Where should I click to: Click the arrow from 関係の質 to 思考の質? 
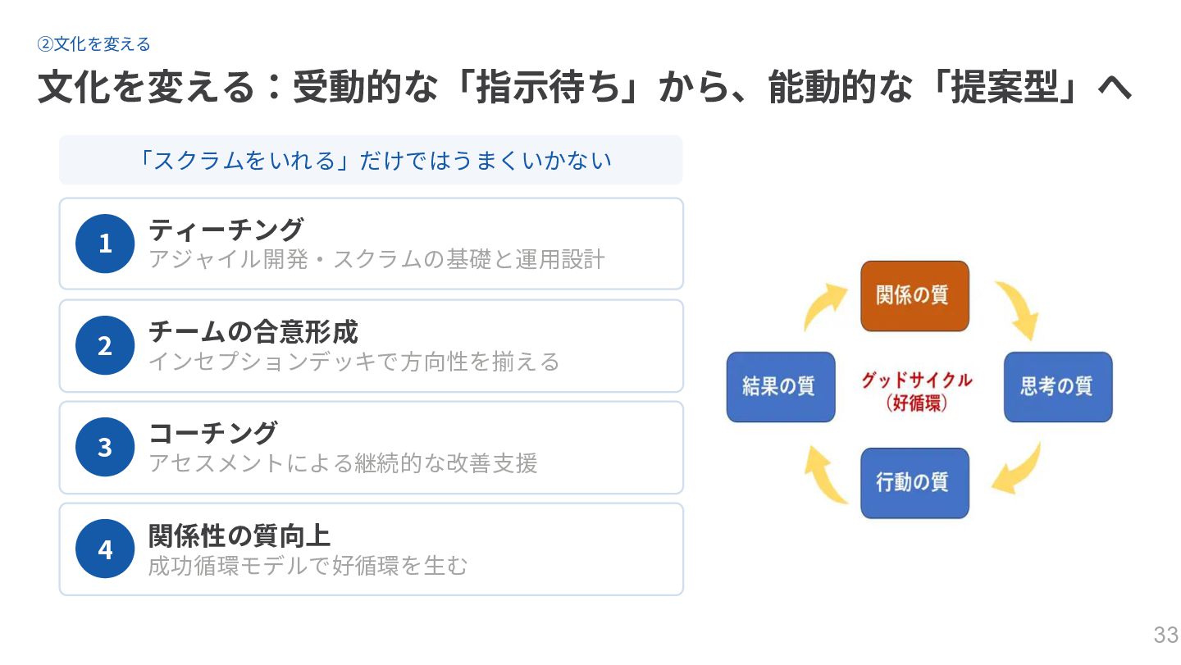(x=1017, y=309)
